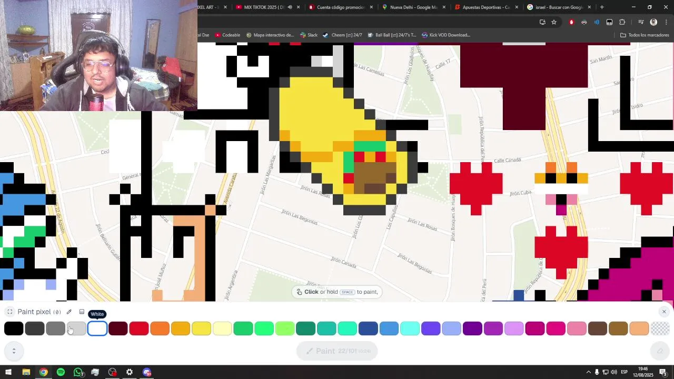This screenshot has height=379, width=674.
Task: Open the red extension icon
Action: tap(571, 22)
